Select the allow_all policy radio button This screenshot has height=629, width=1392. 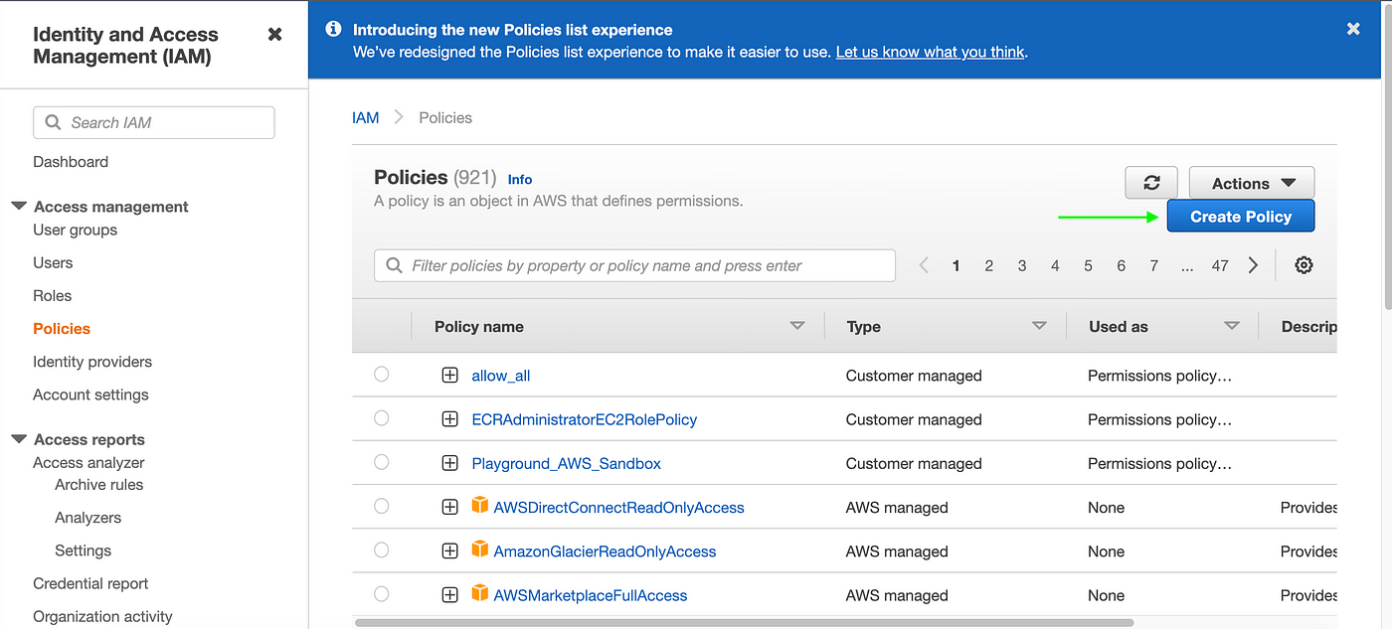(382, 375)
